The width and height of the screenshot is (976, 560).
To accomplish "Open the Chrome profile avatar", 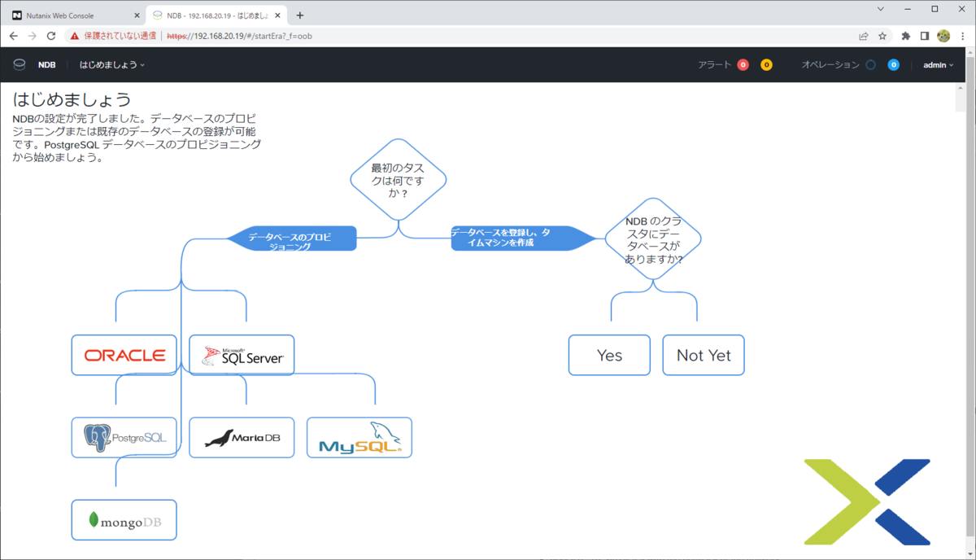I will click(943, 36).
